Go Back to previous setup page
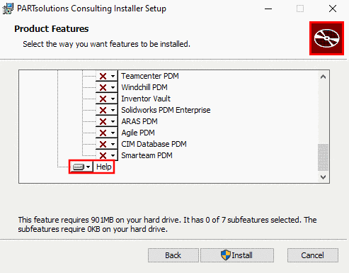349x273 pixels. pyautogui.click(x=173, y=255)
